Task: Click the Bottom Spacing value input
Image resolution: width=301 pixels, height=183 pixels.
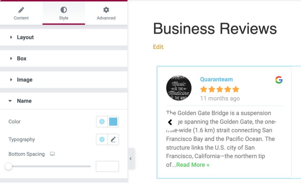Action: tap(107, 166)
